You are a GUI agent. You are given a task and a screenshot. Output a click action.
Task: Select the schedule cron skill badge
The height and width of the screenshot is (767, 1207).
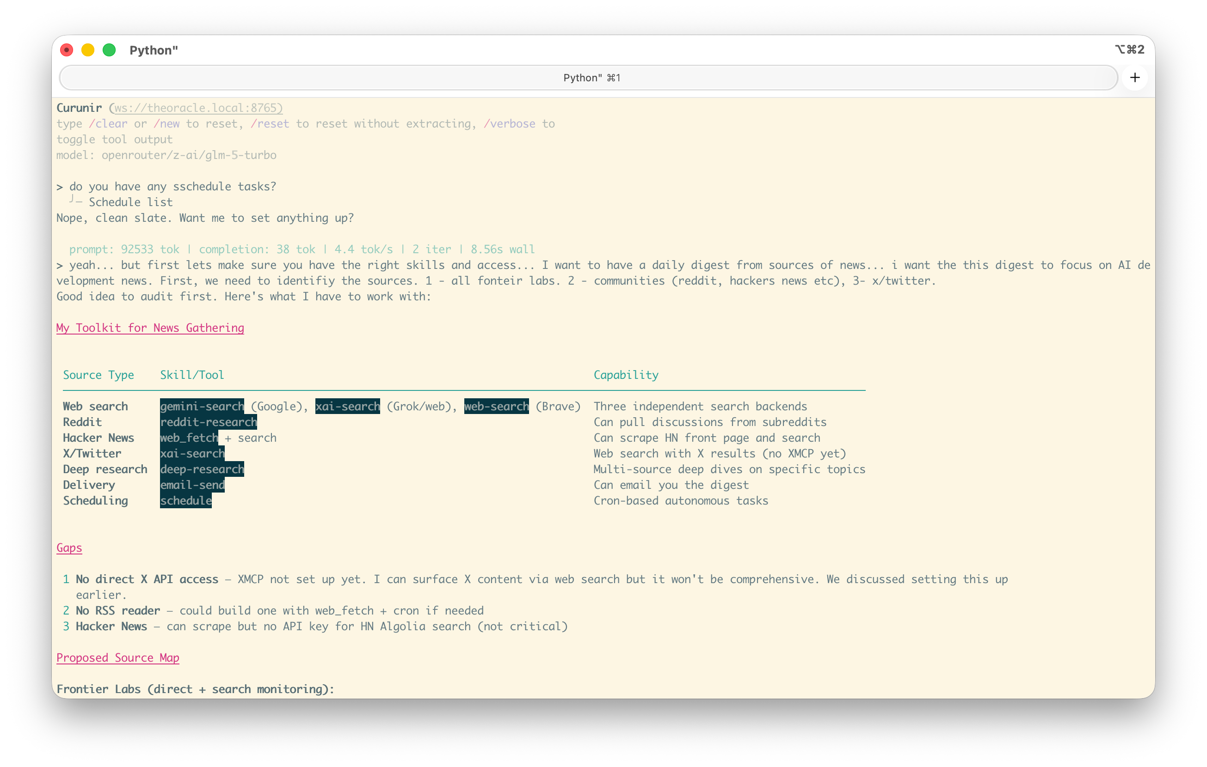pyautogui.click(x=185, y=500)
